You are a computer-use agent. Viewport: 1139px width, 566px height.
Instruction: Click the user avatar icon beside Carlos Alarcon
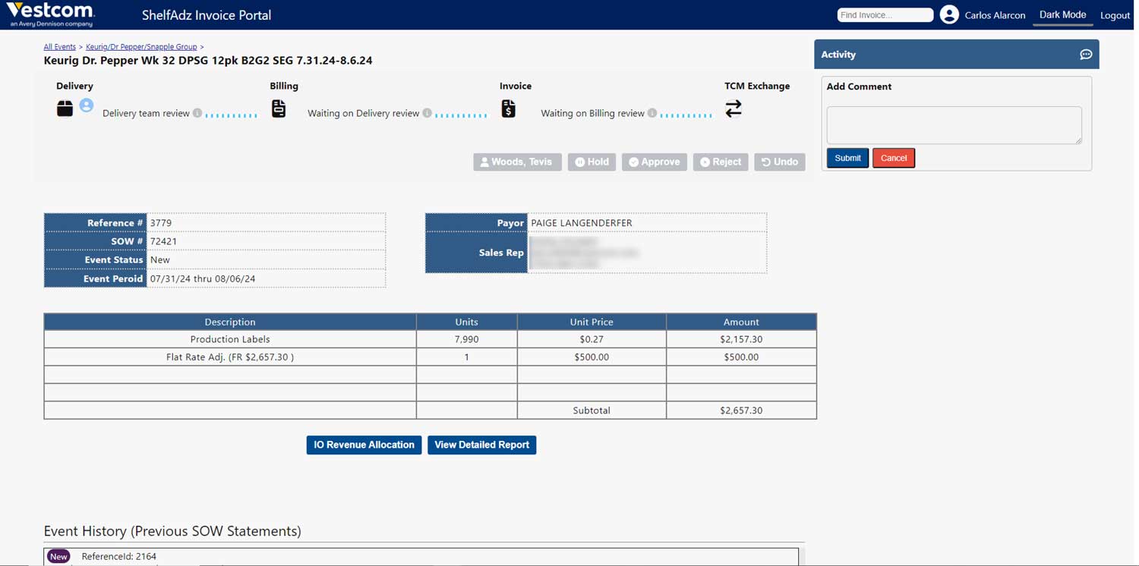click(949, 14)
